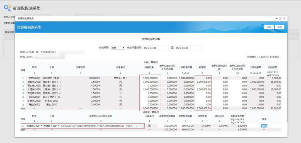Click the 合计 销售数量 total 3,000.000000
Viewport: 301px width, 143px height.
(150, 109)
